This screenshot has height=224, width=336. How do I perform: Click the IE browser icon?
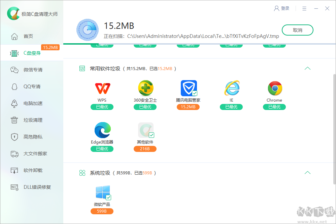point(231,88)
